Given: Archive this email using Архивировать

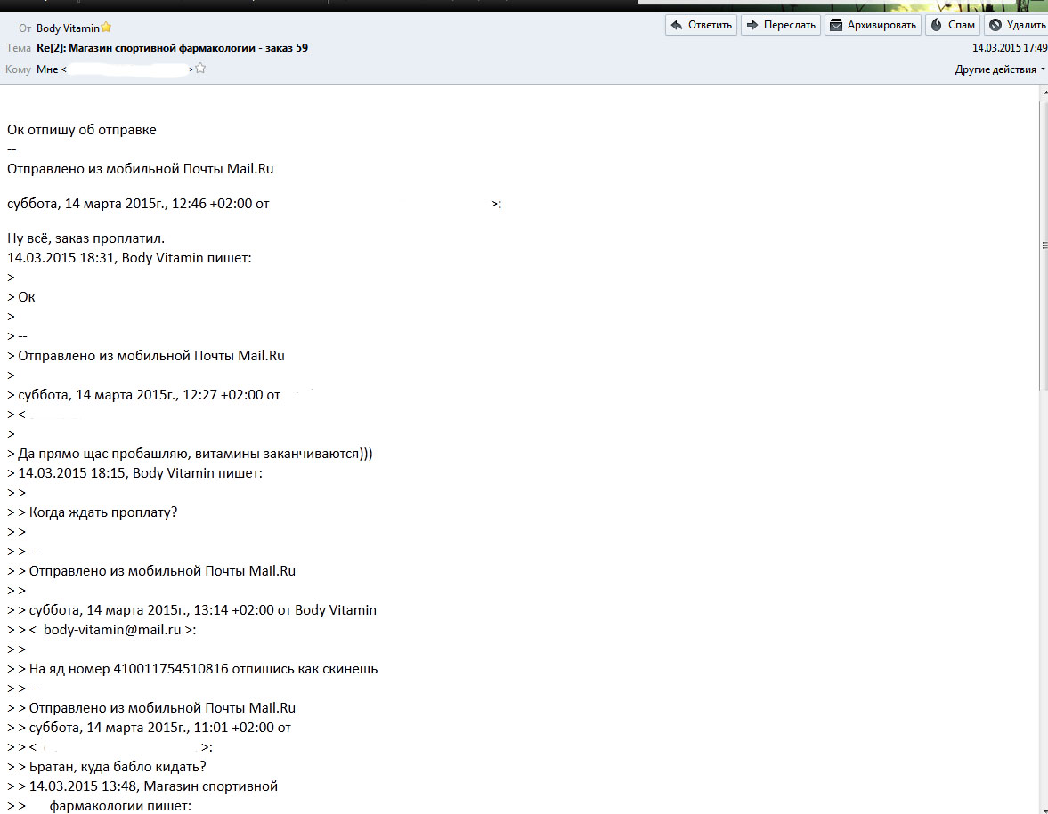Looking at the screenshot, I should coord(873,25).
